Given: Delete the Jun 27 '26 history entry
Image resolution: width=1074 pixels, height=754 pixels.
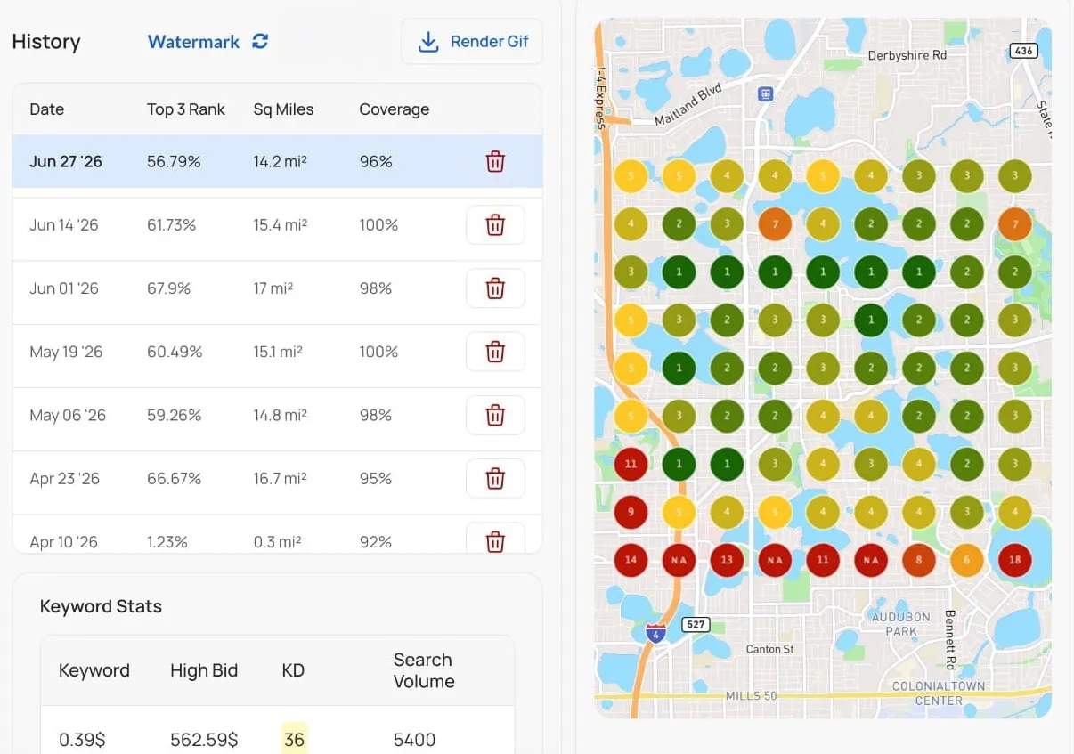Looking at the screenshot, I should click(495, 161).
